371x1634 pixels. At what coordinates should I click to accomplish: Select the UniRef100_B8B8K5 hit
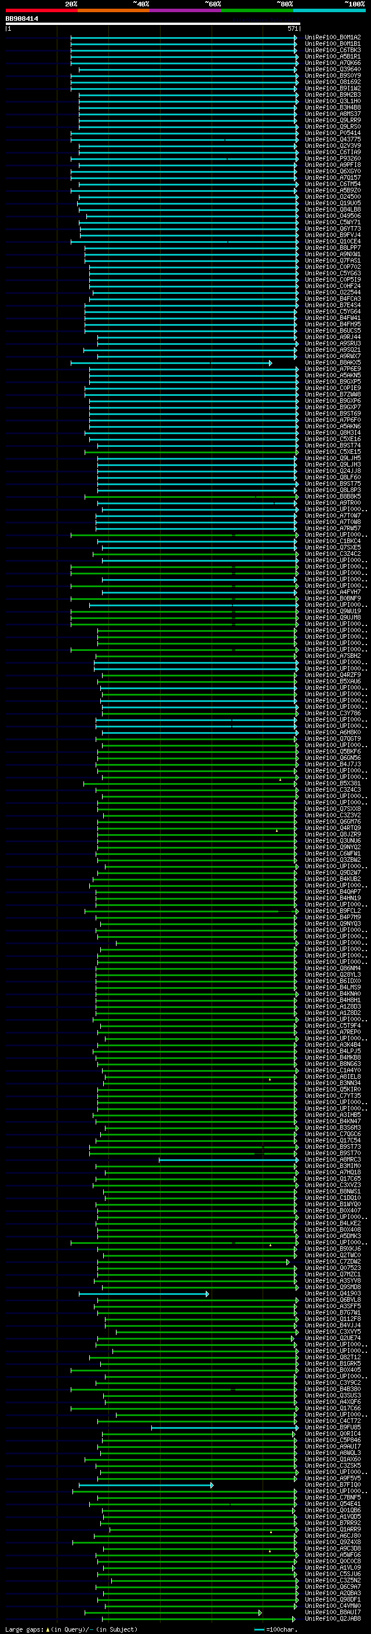point(333,496)
